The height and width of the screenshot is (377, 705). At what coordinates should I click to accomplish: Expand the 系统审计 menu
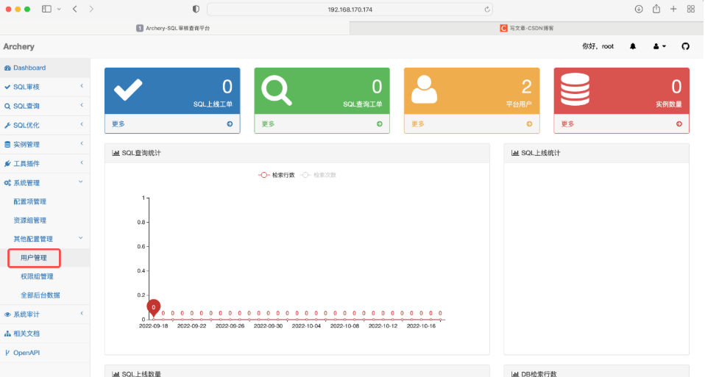coord(45,315)
